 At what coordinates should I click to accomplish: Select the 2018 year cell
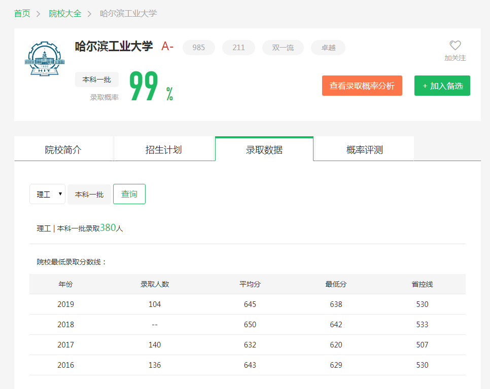click(x=65, y=325)
